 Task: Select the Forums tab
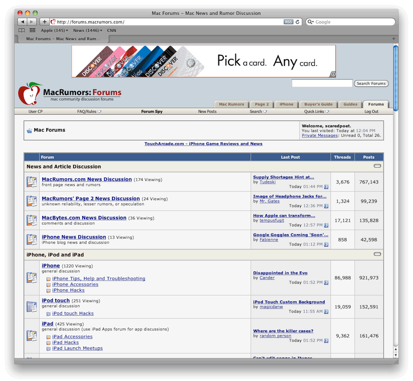(376, 104)
